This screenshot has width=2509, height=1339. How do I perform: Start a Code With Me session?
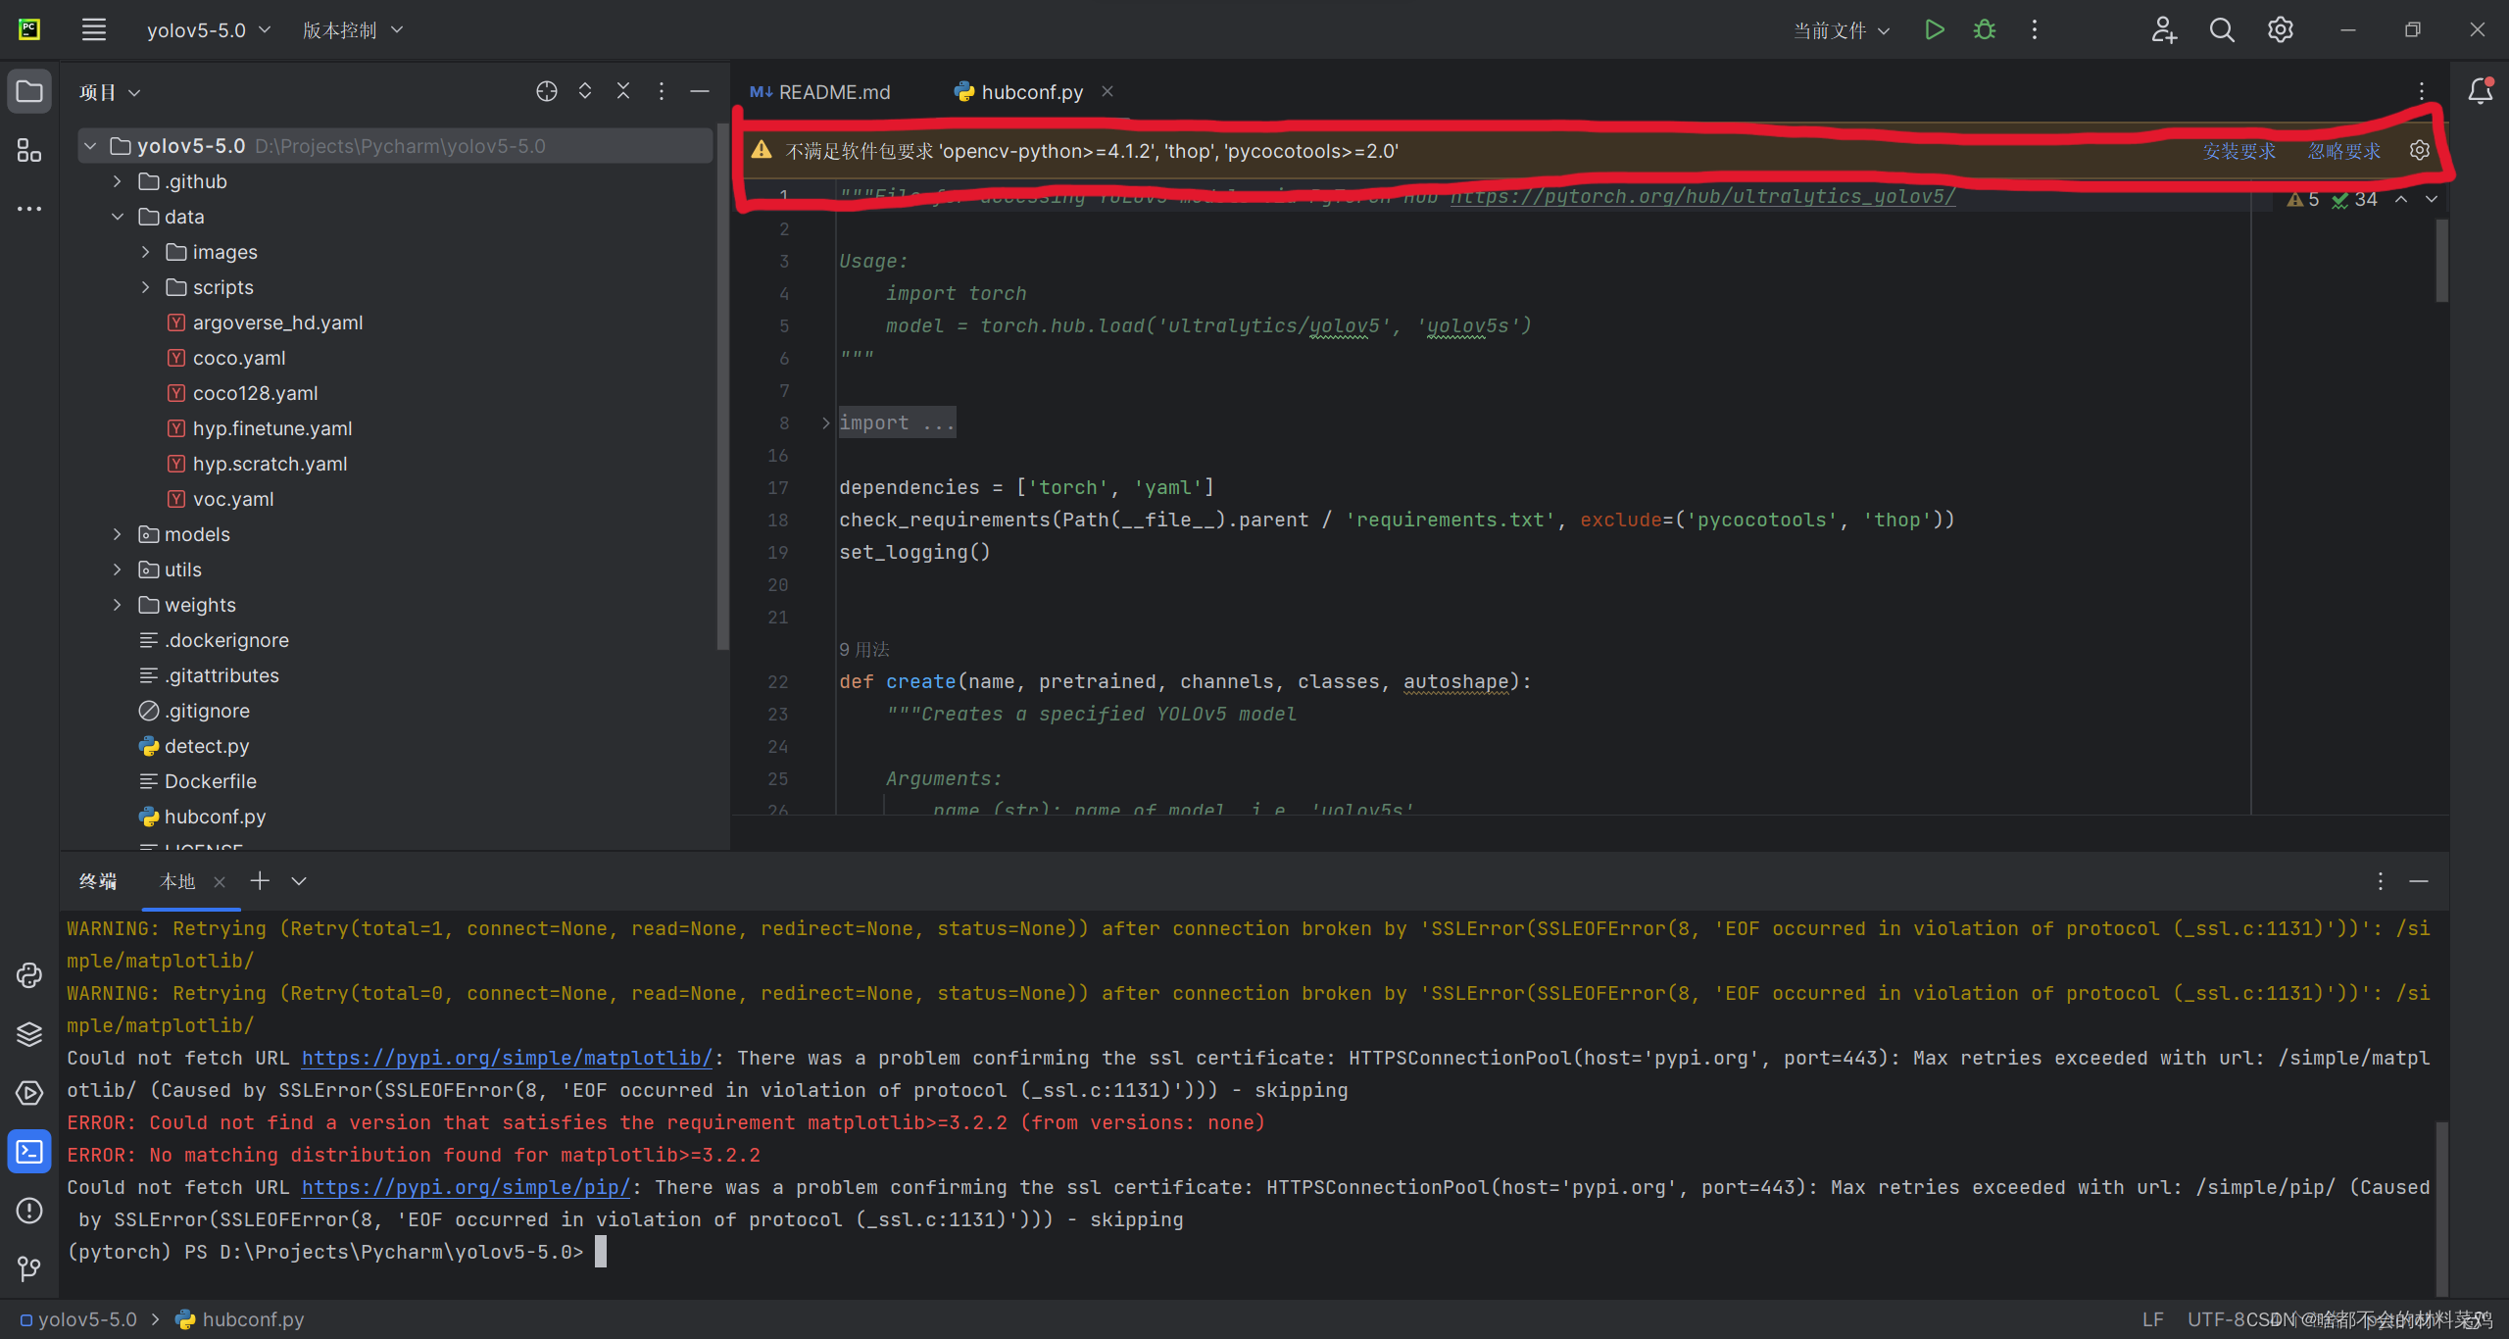(x=2163, y=29)
